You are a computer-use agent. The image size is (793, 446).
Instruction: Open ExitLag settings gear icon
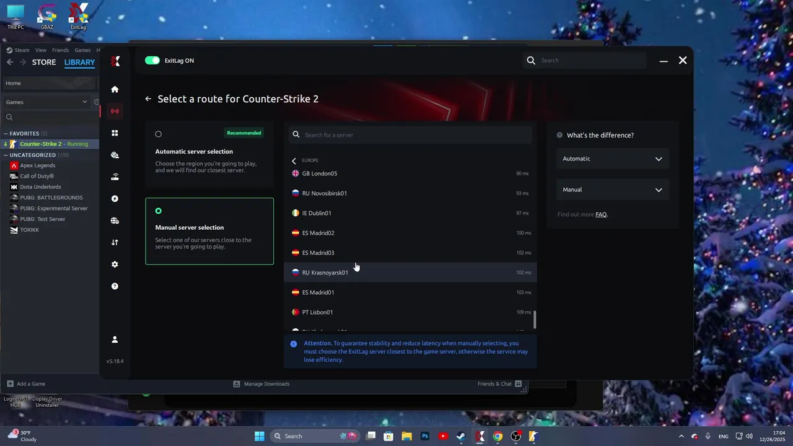click(115, 265)
